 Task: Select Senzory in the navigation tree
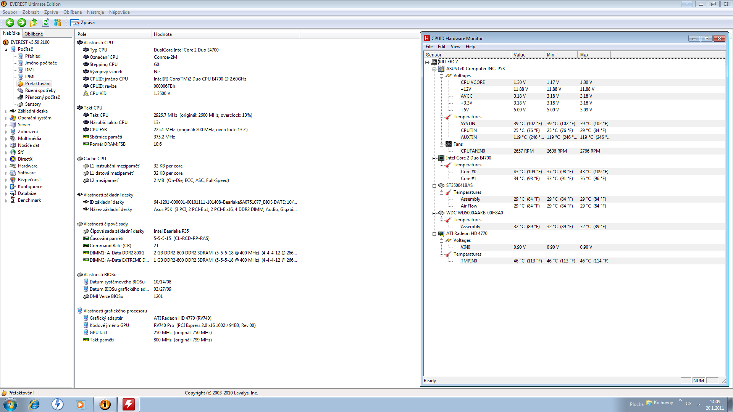pyautogui.click(x=33, y=104)
